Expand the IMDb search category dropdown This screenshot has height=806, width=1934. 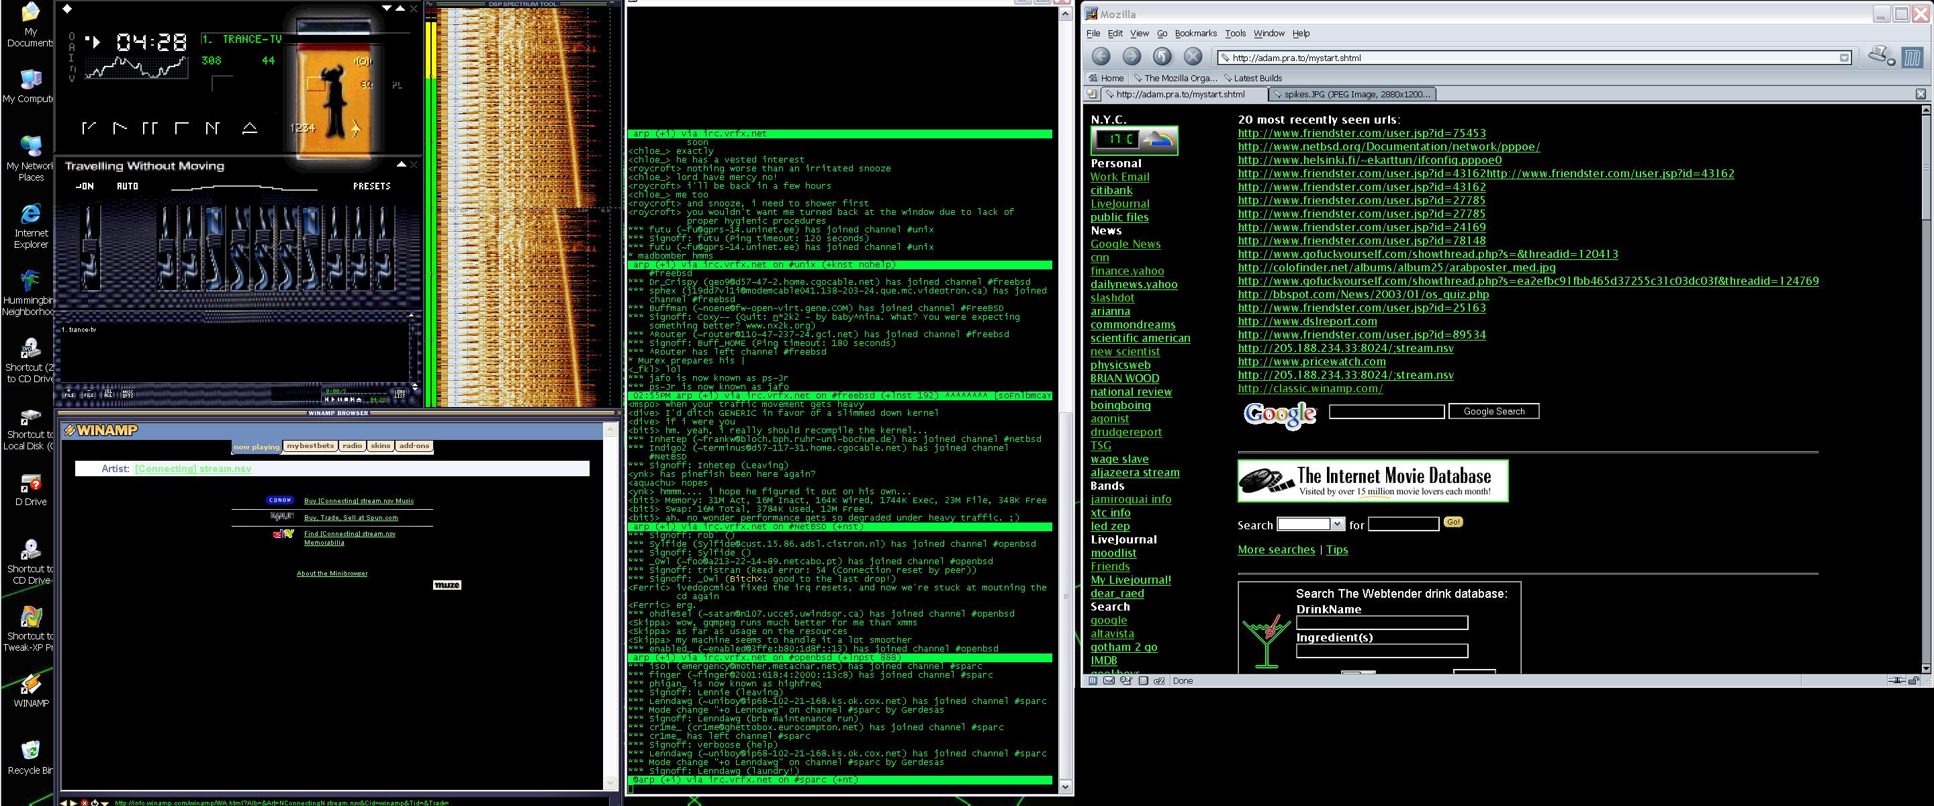pyautogui.click(x=1337, y=525)
